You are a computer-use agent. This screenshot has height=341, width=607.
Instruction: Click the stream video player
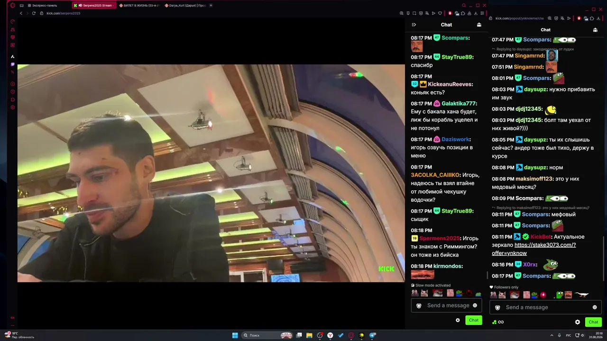point(211,173)
